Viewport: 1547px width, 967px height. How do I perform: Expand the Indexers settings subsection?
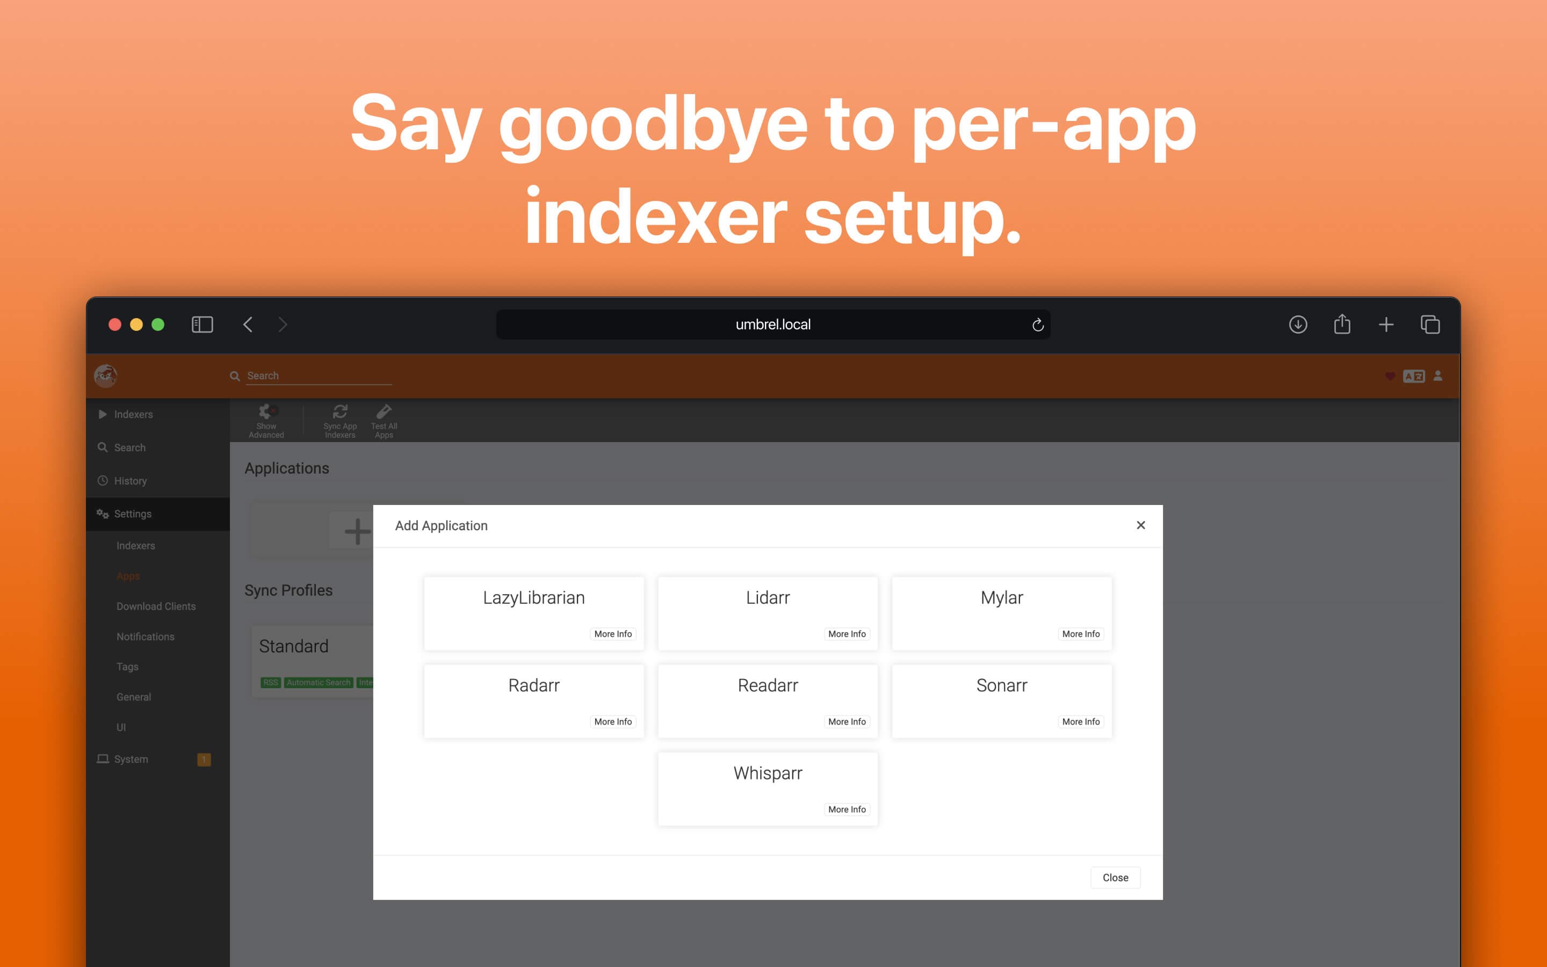click(x=136, y=546)
